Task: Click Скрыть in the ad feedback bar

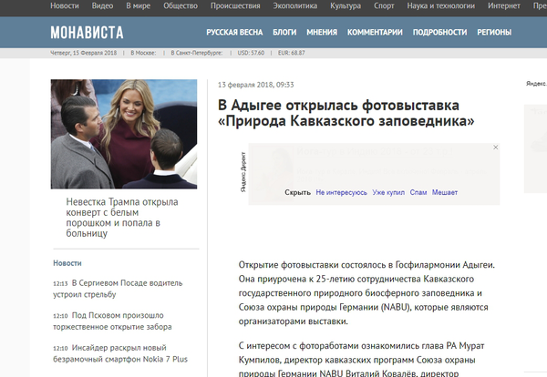Action: click(297, 192)
